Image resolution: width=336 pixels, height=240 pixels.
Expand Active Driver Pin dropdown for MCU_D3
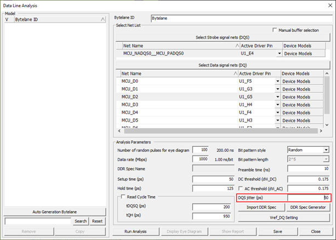point(277,104)
